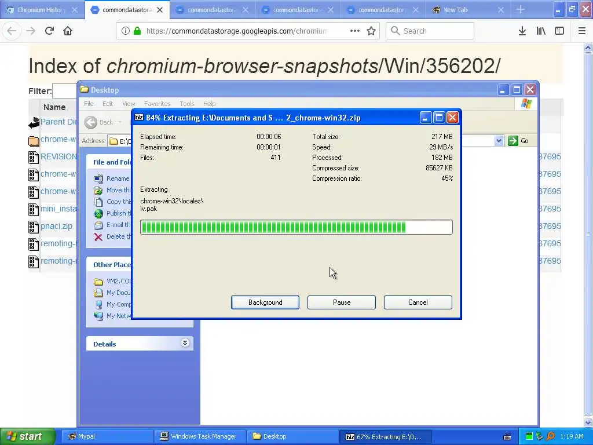Screen dimensions: 593x445
Task: Open page actions three-dot menu
Action: coord(355,31)
